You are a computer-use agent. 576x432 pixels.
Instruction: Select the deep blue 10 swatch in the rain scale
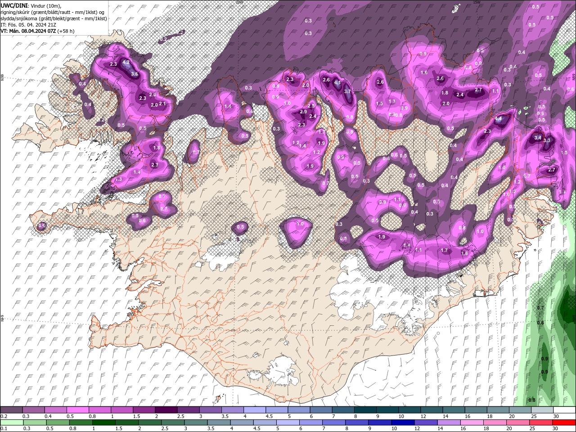(x=402, y=423)
